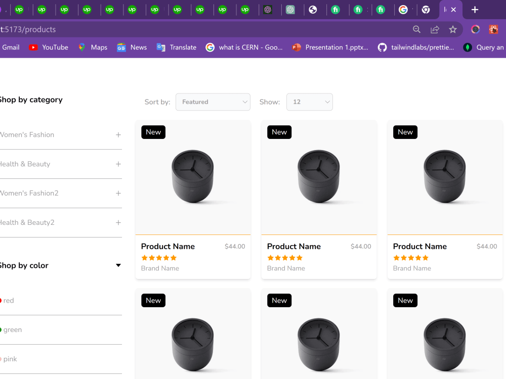Switch to the Google tab
The height and width of the screenshot is (379, 506).
pos(403,10)
